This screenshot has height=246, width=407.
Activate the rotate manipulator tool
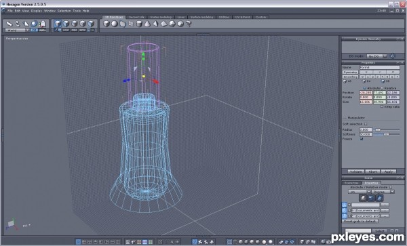coord(18,24)
